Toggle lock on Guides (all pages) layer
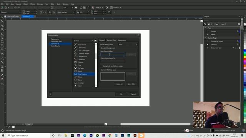The height and width of the screenshot is (138, 246). coord(238,41)
